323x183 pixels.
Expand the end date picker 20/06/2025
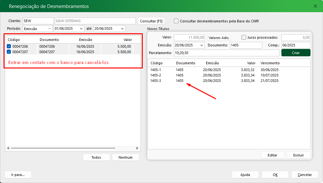tap(122, 29)
